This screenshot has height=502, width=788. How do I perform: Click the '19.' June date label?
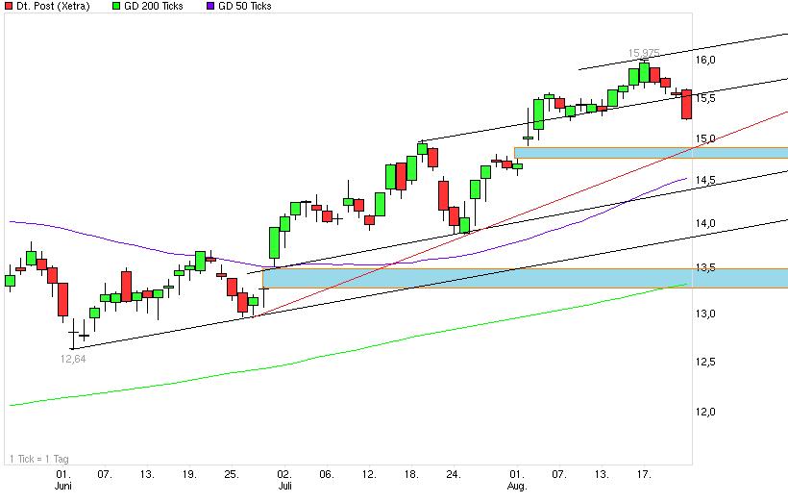189,474
